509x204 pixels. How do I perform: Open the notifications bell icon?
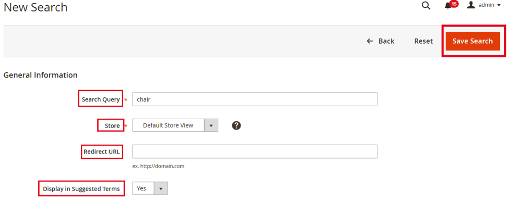448,6
